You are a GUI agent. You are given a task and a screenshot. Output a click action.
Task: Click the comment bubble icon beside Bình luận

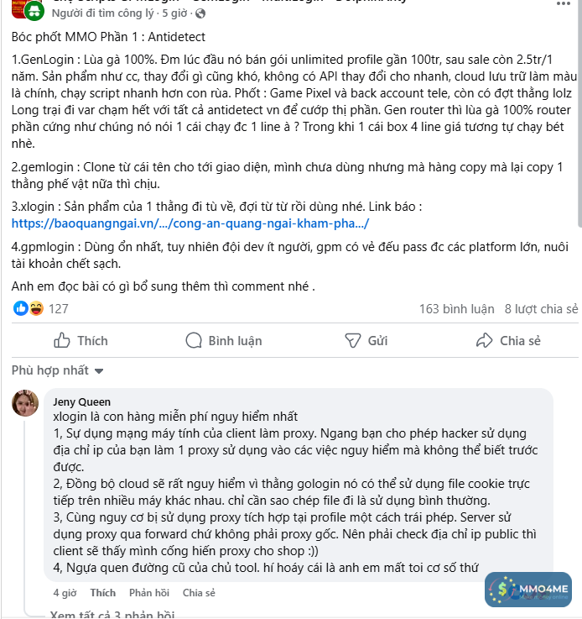pos(194,340)
